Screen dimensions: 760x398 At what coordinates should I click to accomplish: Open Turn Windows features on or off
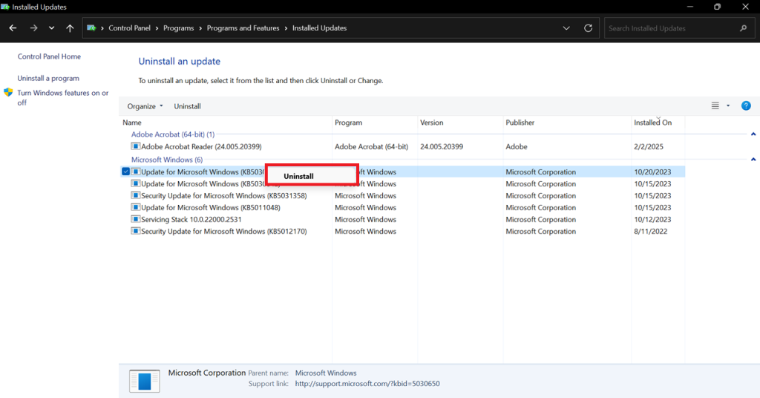pyautogui.click(x=63, y=97)
